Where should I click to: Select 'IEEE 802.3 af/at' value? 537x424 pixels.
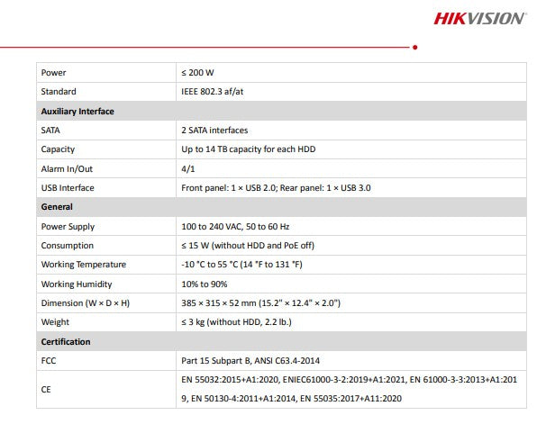(x=213, y=92)
